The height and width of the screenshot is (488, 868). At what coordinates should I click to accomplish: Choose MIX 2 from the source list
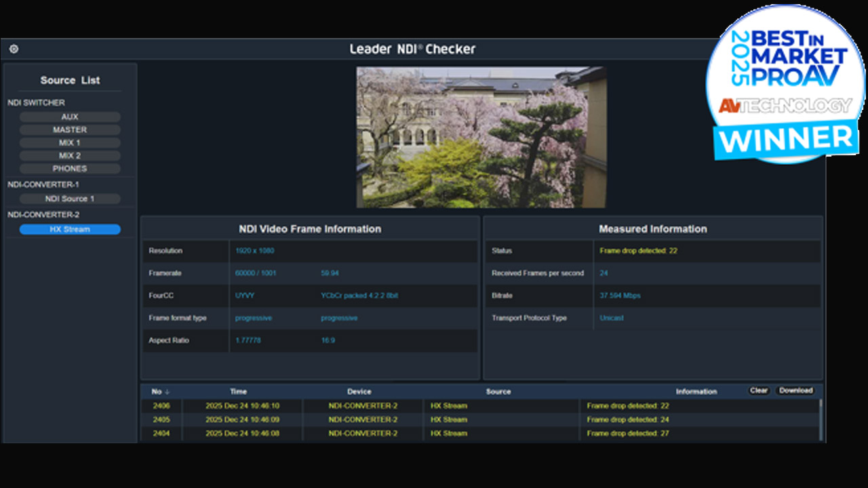point(69,155)
